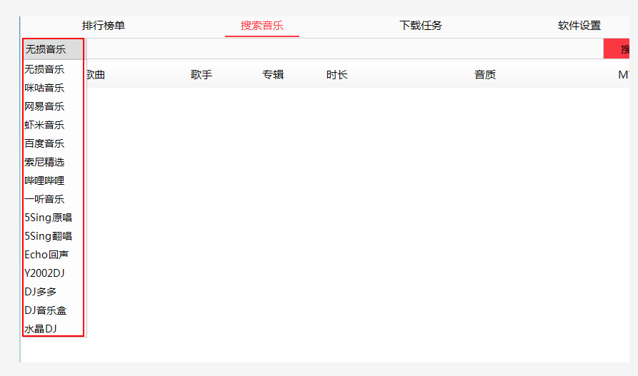Select 水晶DJ at the list bottom
The width and height of the screenshot is (638, 376).
click(41, 329)
